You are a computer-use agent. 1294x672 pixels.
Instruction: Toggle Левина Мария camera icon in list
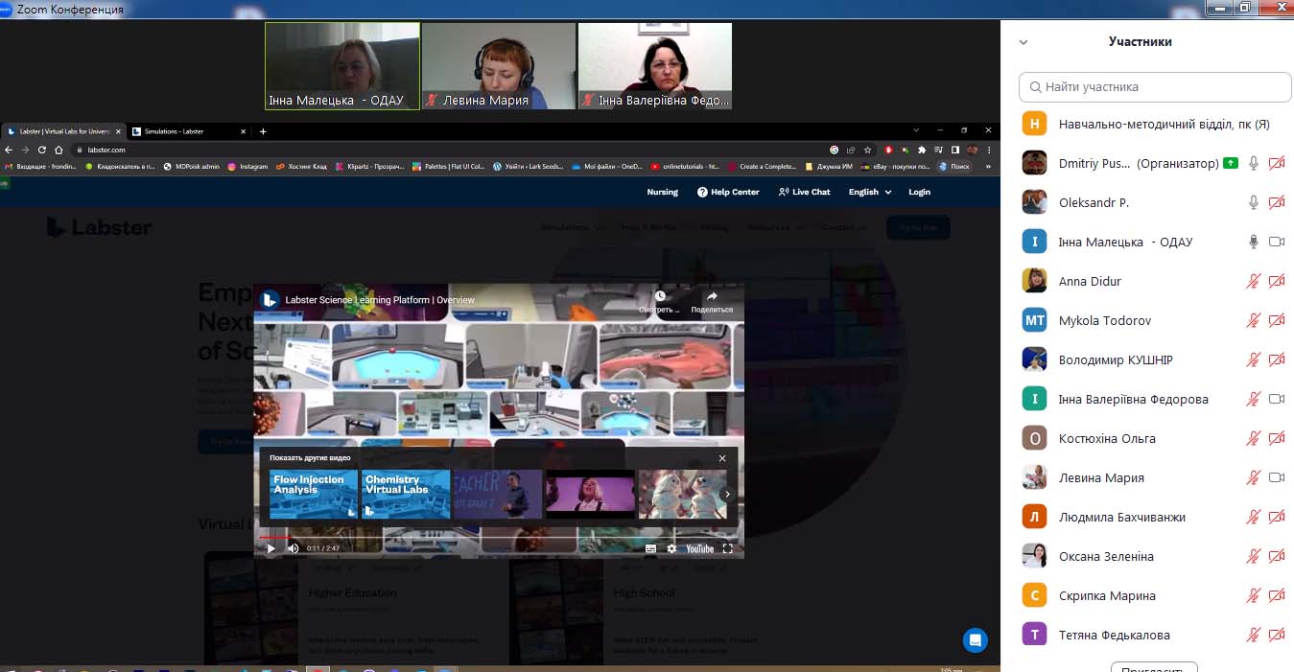point(1276,477)
